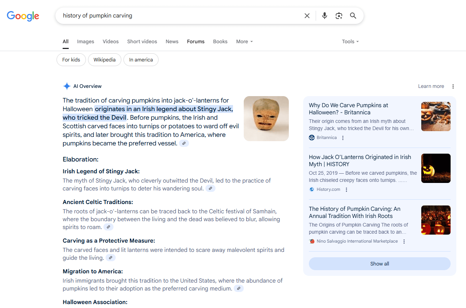
Task: Click the many-pumpkins Nino Salvaggio thumbnail
Action: 436,220
